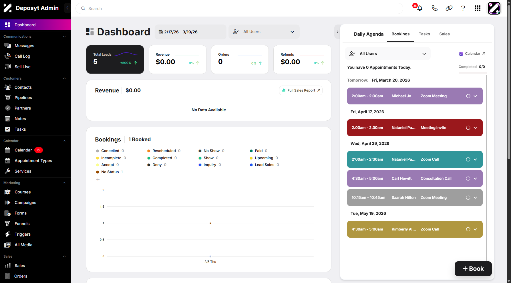Open the agenda All Users dropdown
This screenshot has width=511, height=283.
(387, 54)
